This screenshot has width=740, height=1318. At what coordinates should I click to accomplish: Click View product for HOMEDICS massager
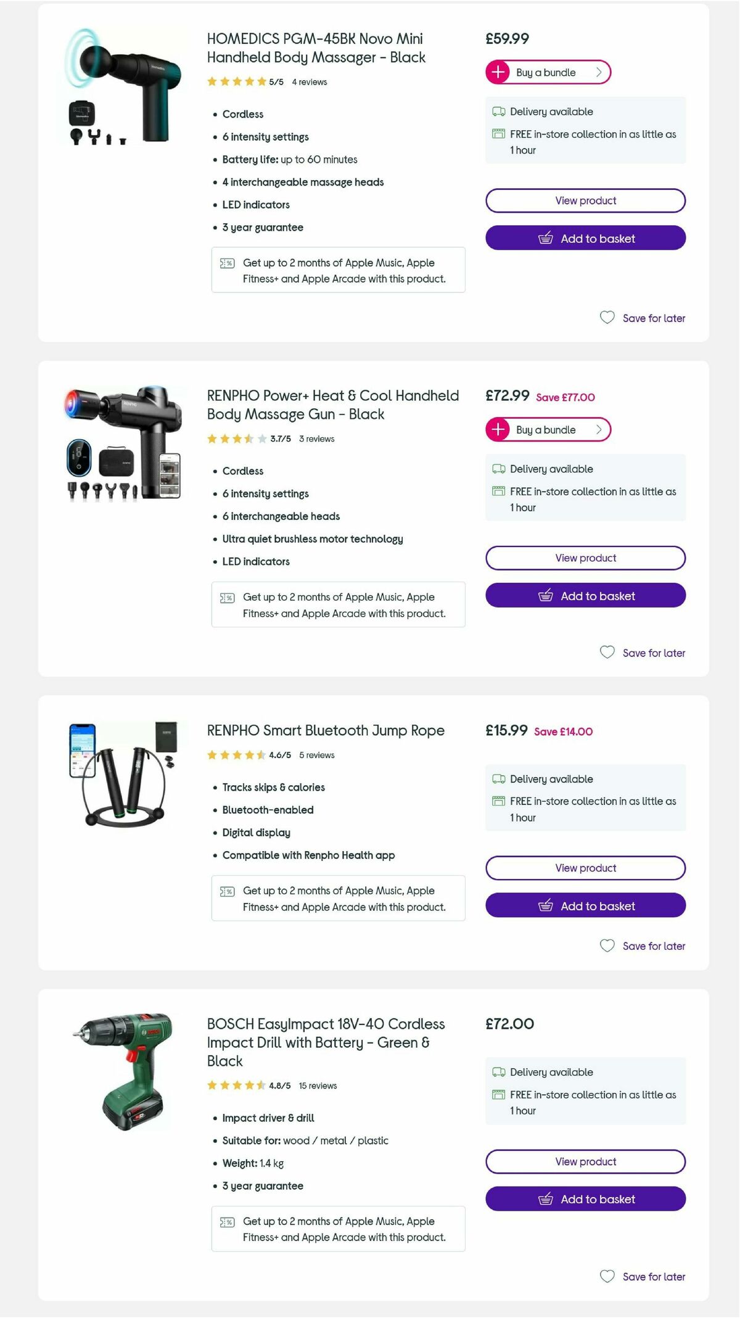pos(585,200)
